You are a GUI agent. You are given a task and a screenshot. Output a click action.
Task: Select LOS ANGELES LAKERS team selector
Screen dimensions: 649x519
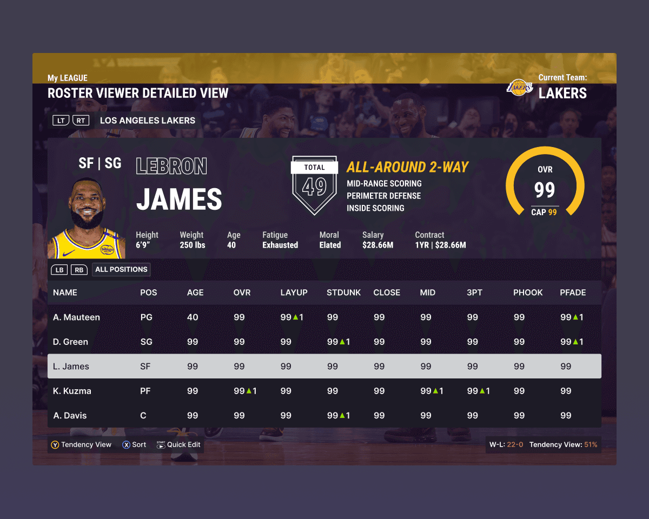[148, 121]
